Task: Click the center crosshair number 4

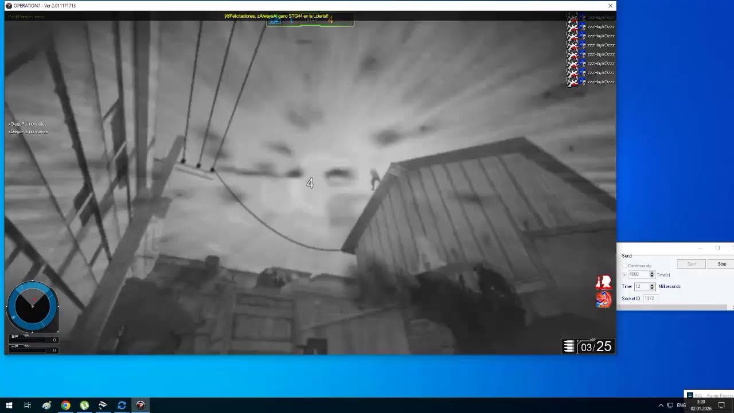Action: tap(310, 183)
